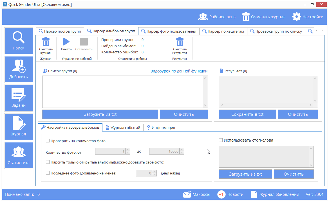329x202 pixels.
Task: Open the Статистика sidebar section
Action: [x=19, y=155]
